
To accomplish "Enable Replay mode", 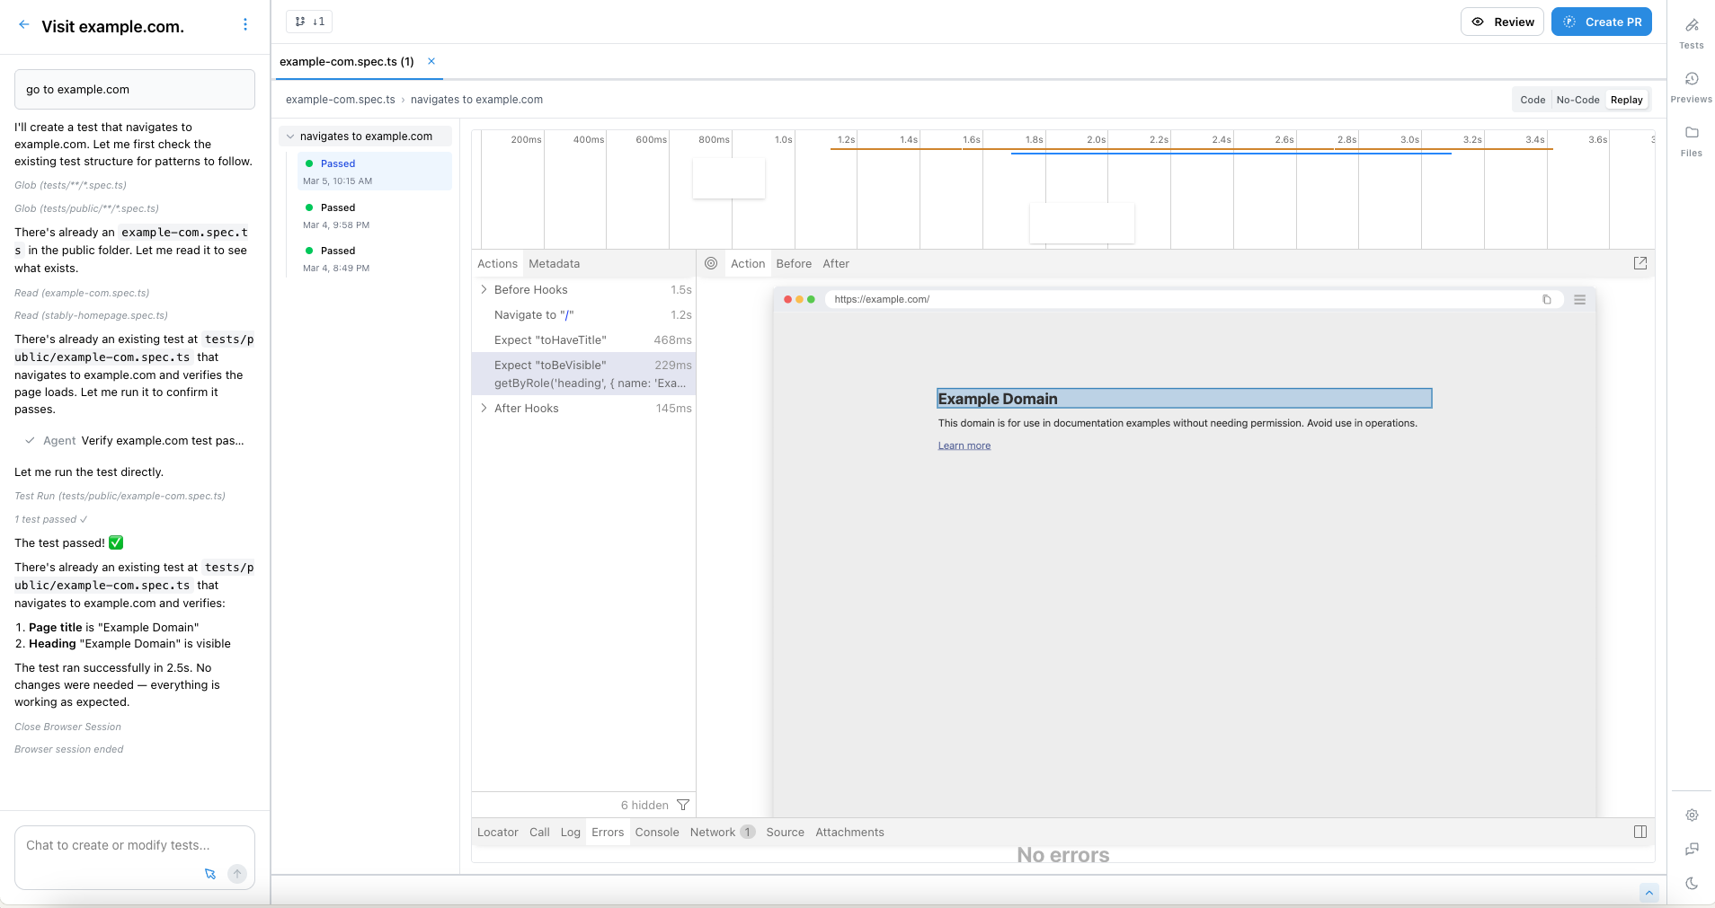I will point(1627,100).
